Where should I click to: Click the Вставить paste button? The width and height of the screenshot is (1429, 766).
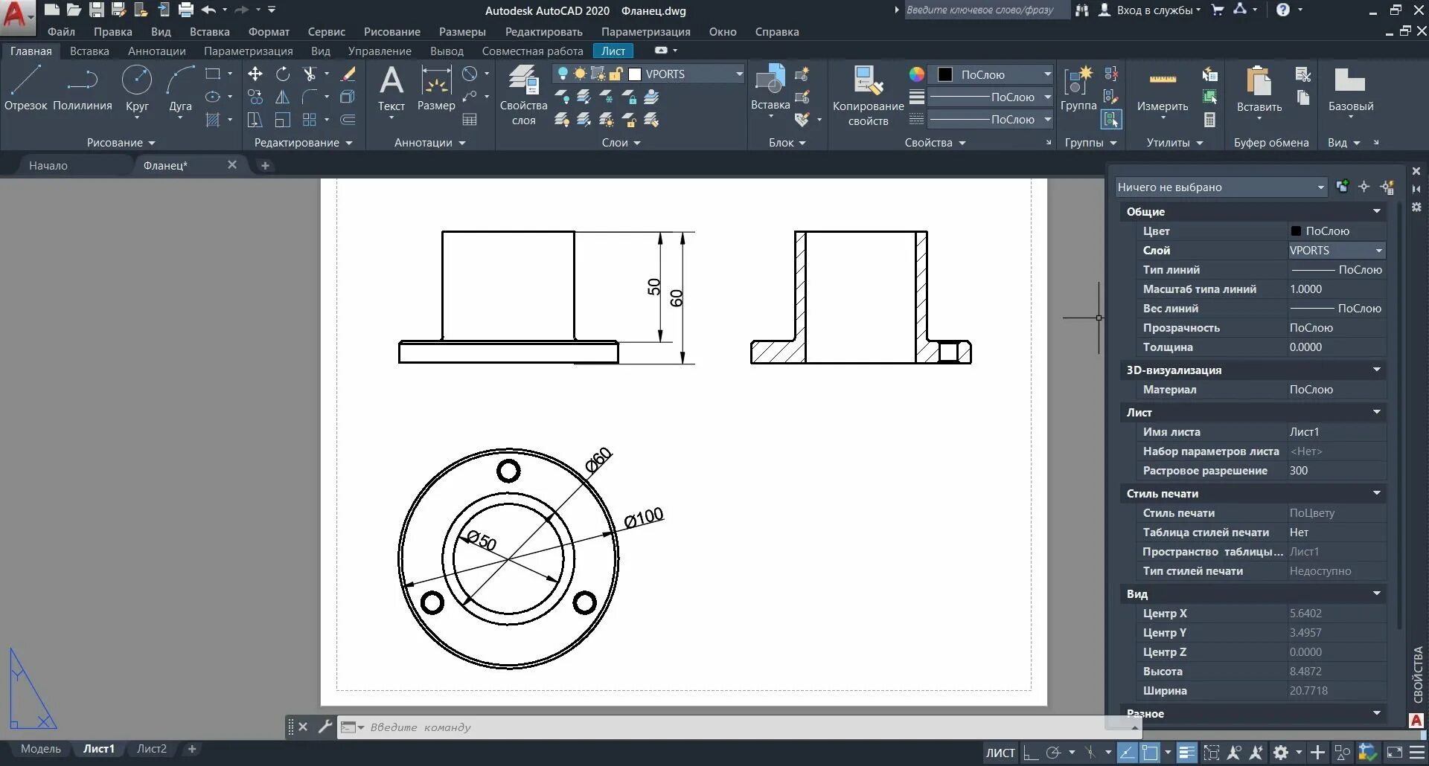click(x=1259, y=92)
